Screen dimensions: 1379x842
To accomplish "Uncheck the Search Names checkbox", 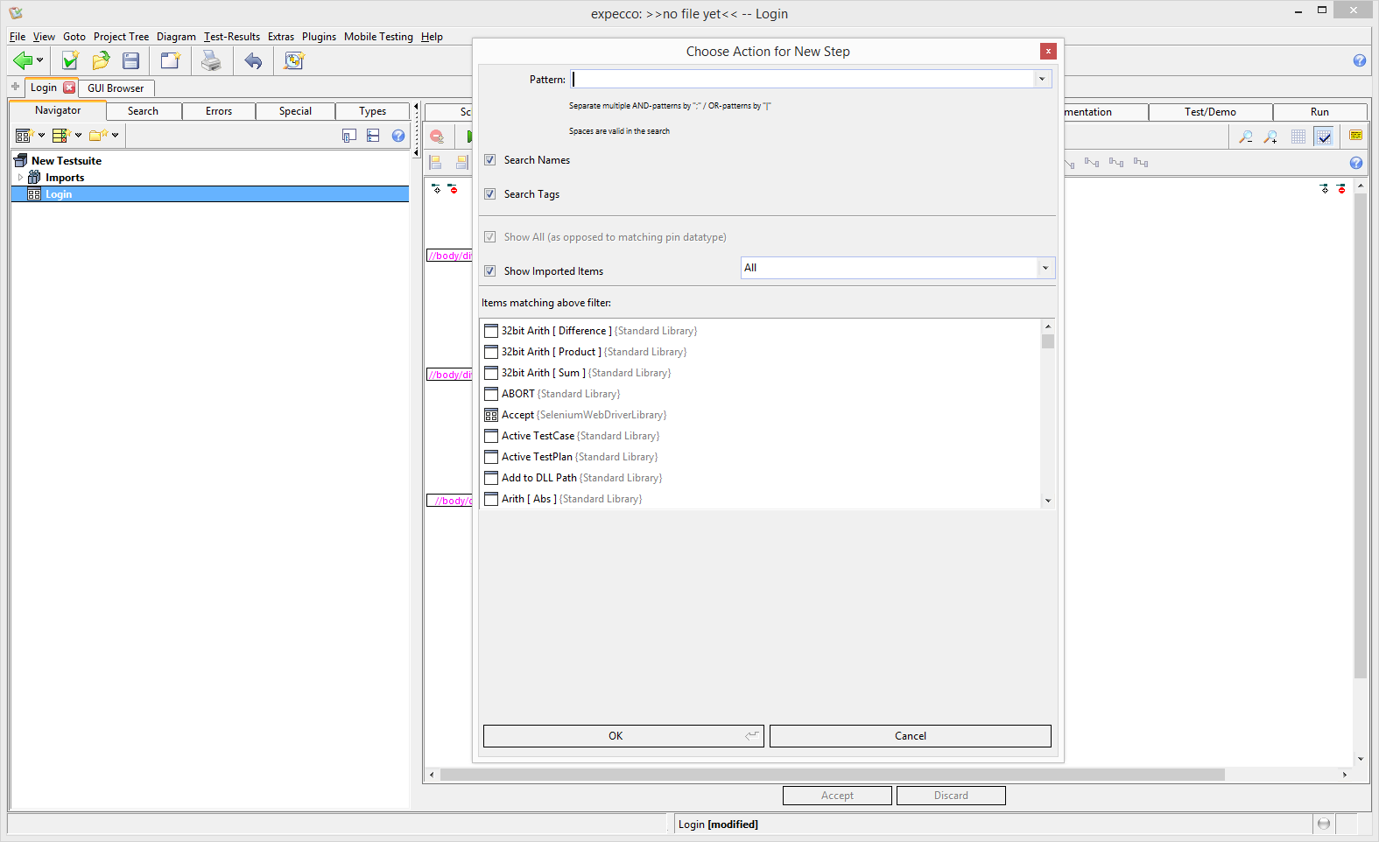I will point(490,160).
